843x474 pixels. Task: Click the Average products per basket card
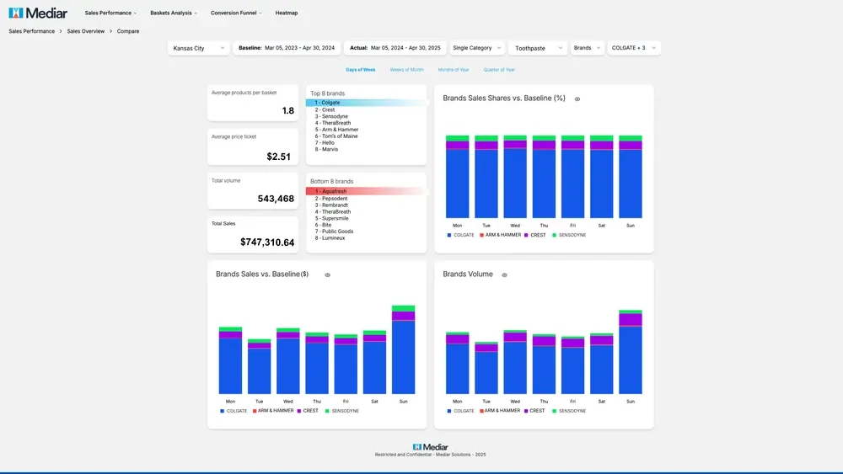(x=253, y=103)
